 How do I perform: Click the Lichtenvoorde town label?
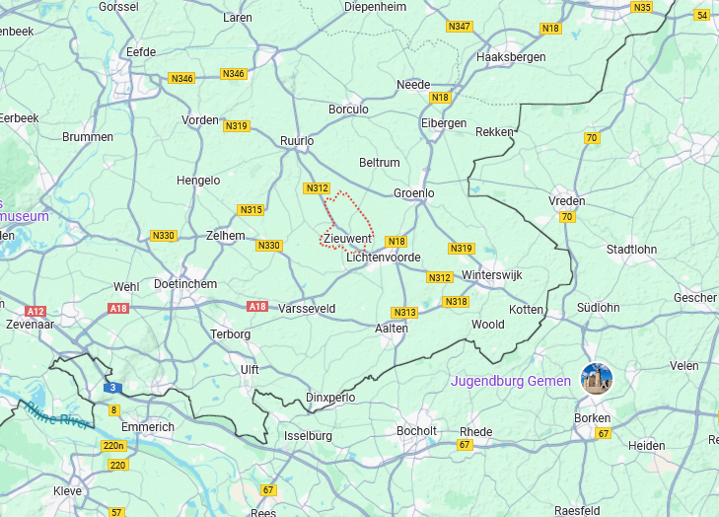tap(384, 258)
